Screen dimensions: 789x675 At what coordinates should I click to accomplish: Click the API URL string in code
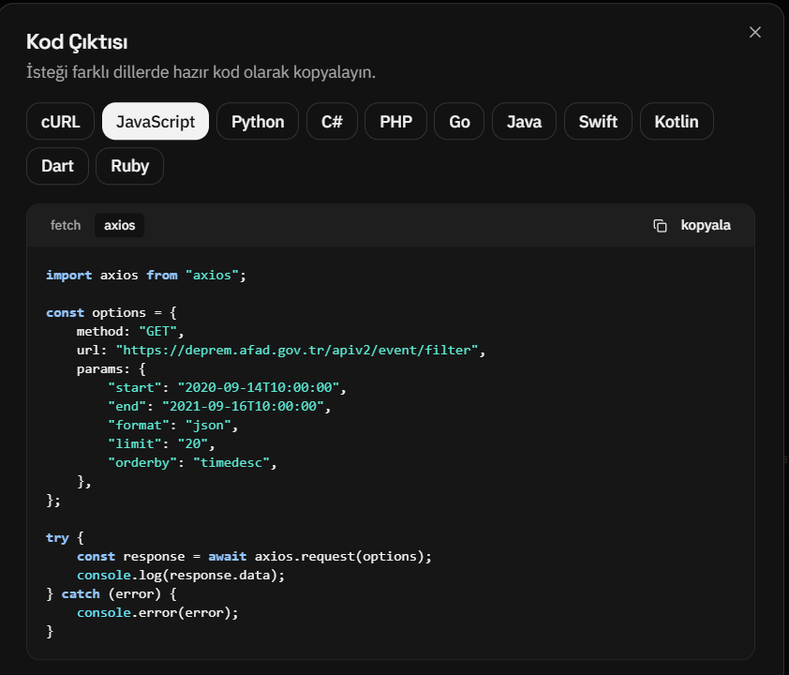[x=296, y=350]
